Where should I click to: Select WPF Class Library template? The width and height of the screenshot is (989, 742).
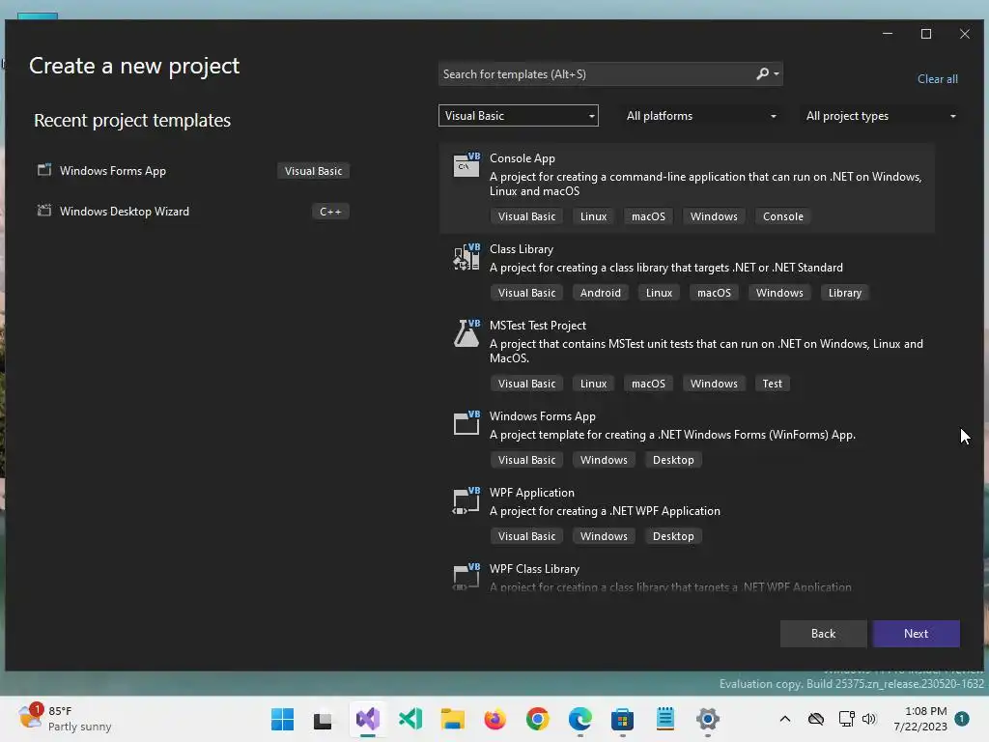pyautogui.click(x=687, y=576)
